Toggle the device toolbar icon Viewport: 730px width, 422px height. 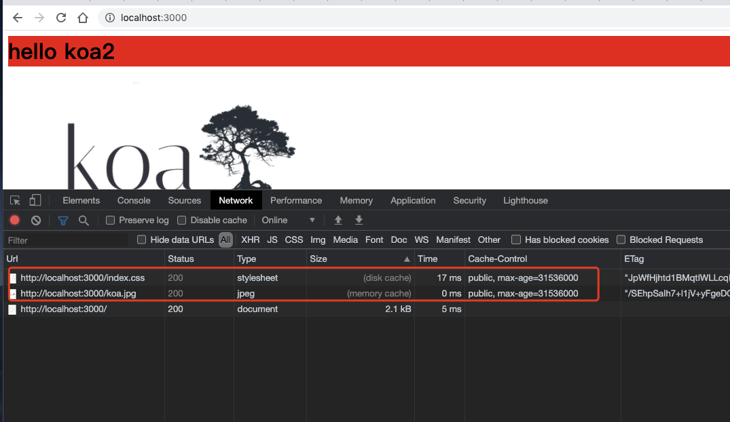pyautogui.click(x=35, y=201)
